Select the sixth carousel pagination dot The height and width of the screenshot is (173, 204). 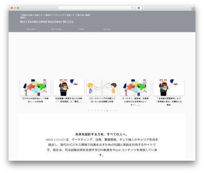tap(104, 111)
